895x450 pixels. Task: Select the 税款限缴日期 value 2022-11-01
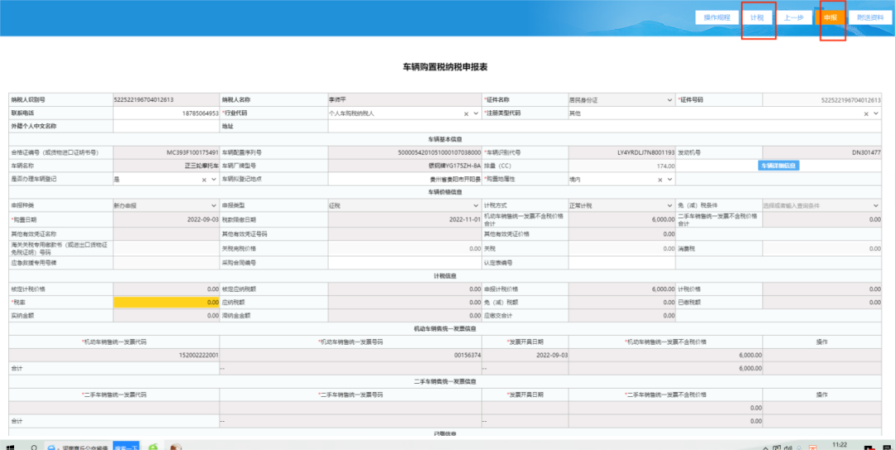[465, 220]
